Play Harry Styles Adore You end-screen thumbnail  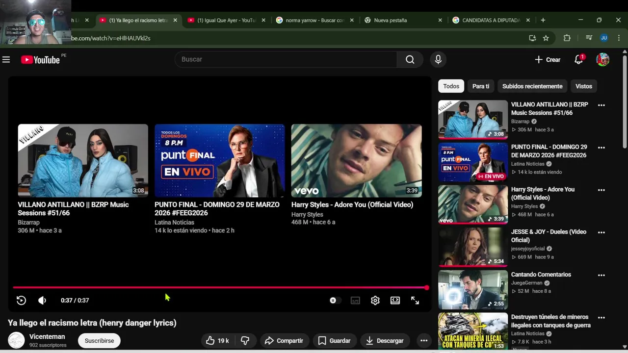[356, 160]
